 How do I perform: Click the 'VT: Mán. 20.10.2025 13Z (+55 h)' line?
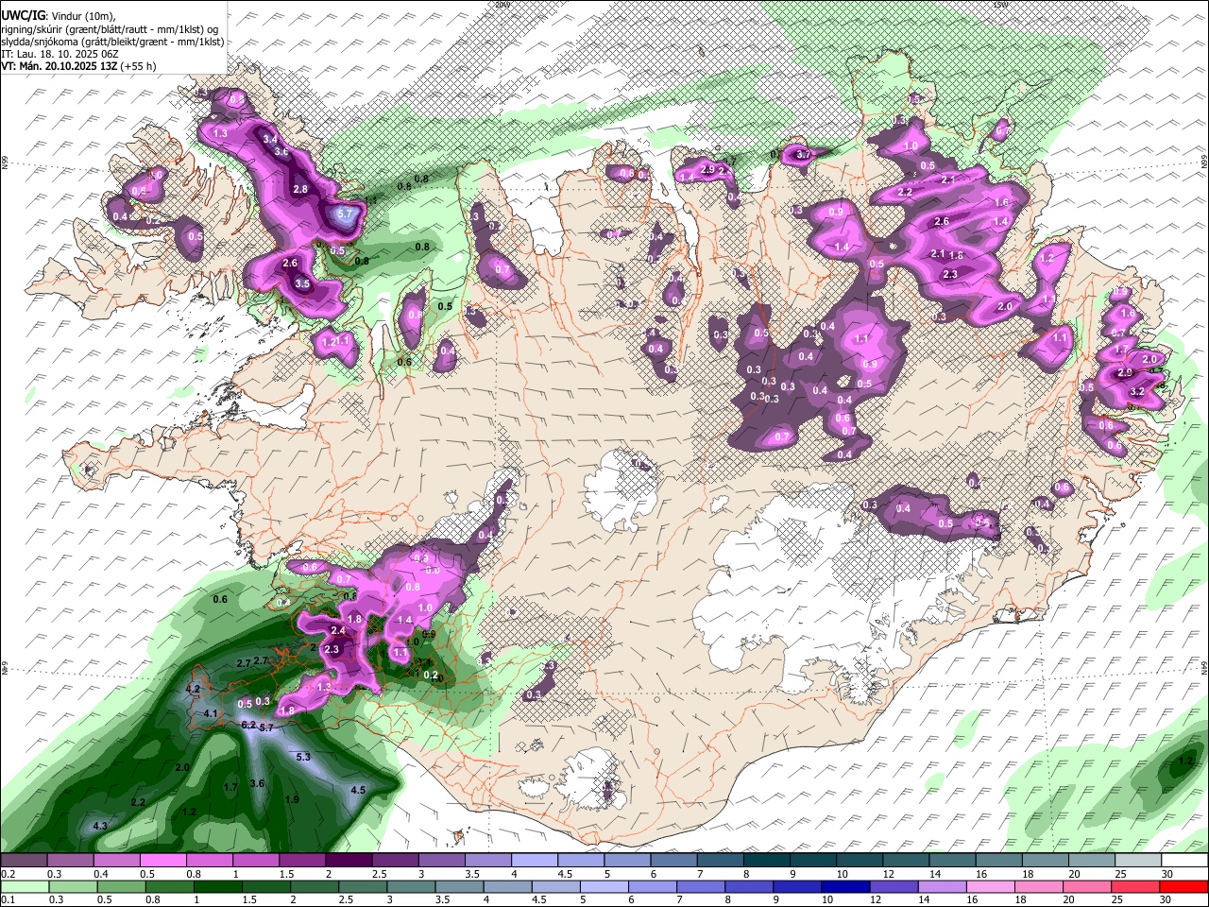[x=78, y=66]
